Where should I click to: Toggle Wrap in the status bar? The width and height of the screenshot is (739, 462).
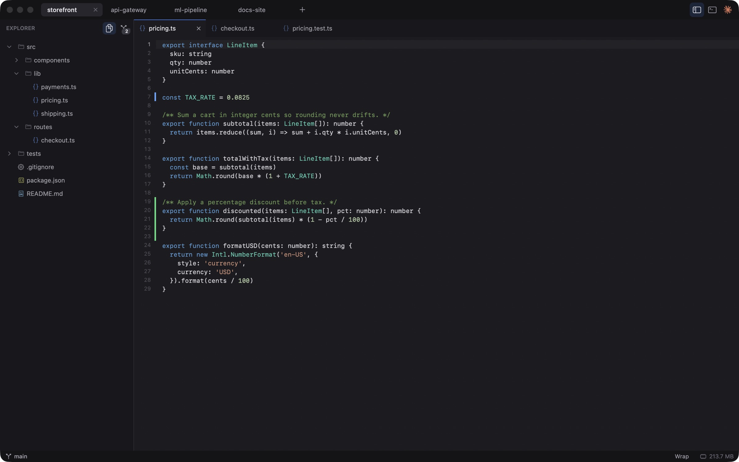click(682, 456)
